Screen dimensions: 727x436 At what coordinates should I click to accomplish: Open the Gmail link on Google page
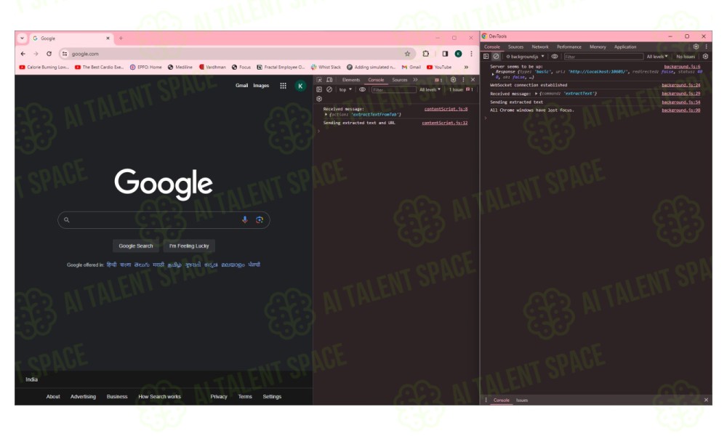(241, 86)
